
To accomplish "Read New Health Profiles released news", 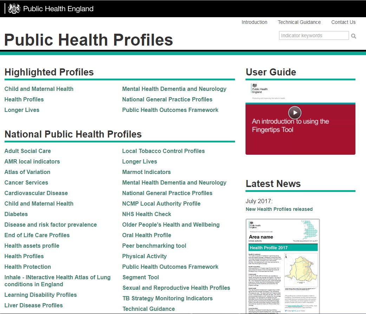I will point(279,209).
